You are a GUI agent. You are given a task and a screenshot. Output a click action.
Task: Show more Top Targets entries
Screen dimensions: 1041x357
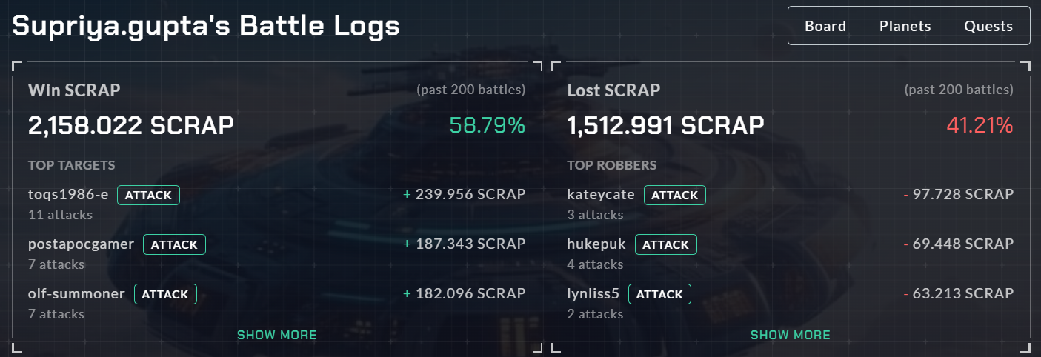click(276, 335)
